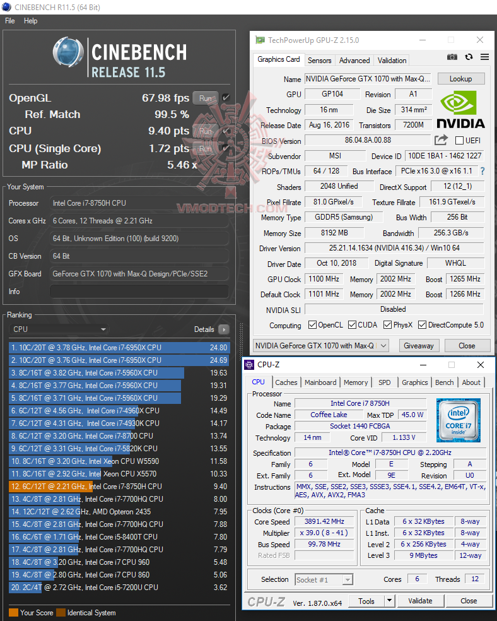Switch to the Sensors tab in GPU-Z

click(319, 60)
